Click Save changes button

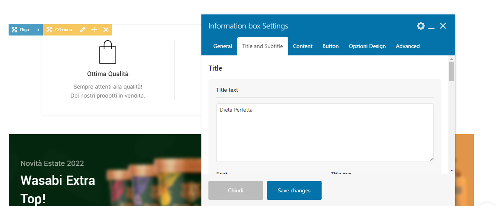coord(294,190)
